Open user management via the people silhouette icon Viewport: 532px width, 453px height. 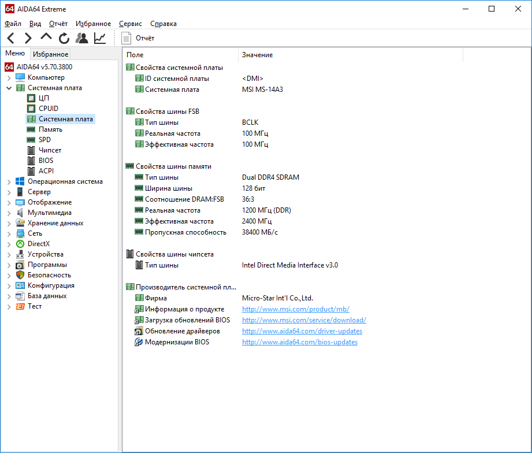click(82, 38)
